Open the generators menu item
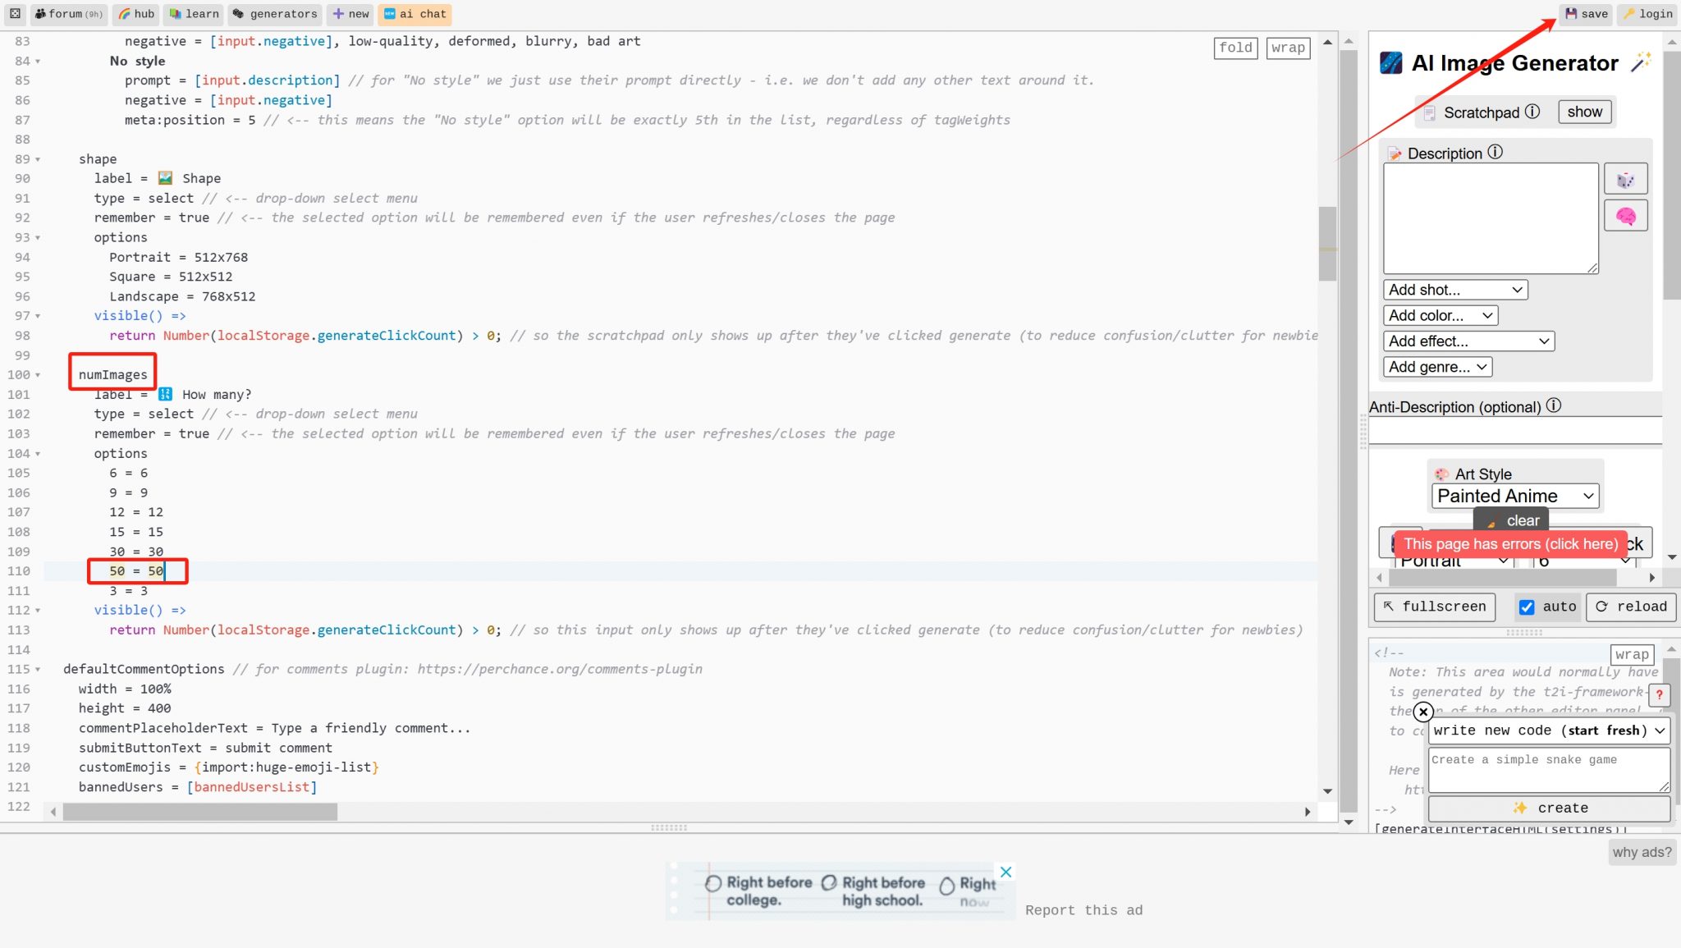 [275, 14]
